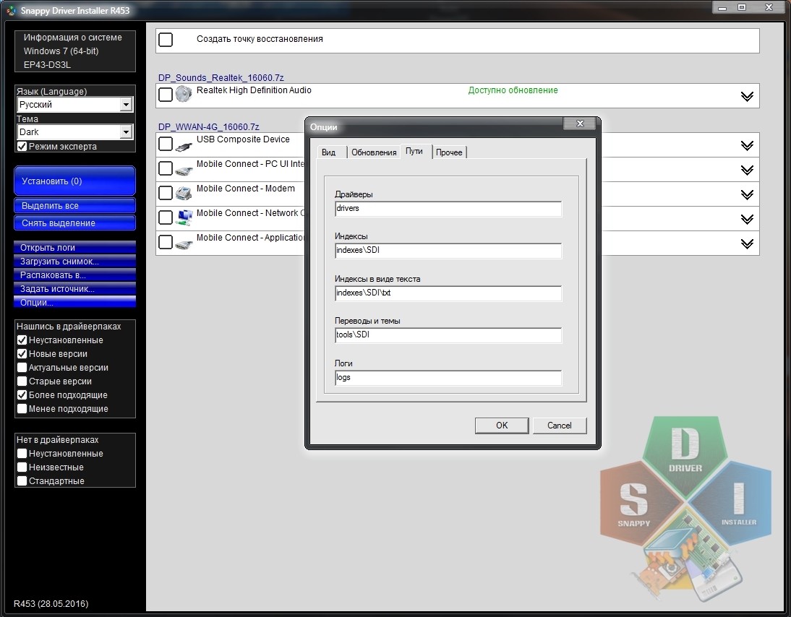Click the Драйверы path field
The height and width of the screenshot is (617, 791).
click(448, 209)
